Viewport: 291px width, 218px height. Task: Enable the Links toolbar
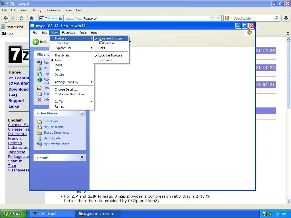pos(111,48)
